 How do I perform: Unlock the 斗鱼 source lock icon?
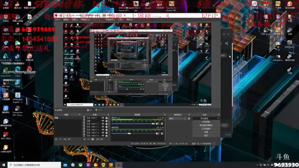107,121
